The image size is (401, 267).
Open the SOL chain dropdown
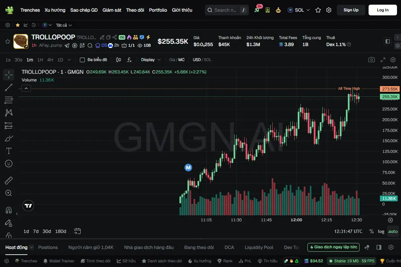pyautogui.click(x=299, y=10)
